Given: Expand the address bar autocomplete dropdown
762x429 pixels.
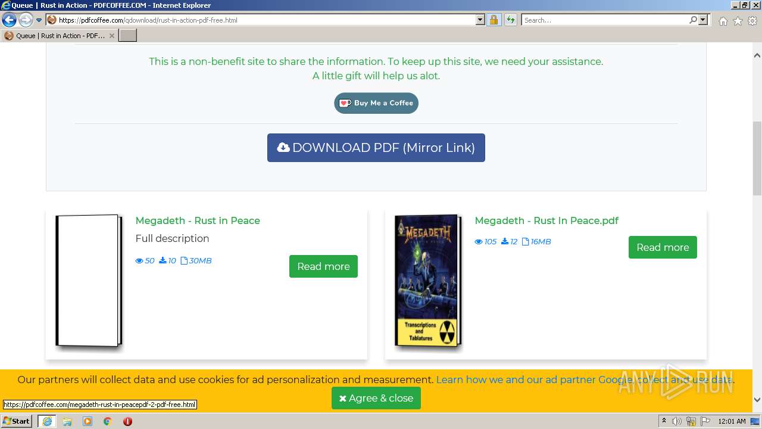Looking at the screenshot, I should 480,20.
